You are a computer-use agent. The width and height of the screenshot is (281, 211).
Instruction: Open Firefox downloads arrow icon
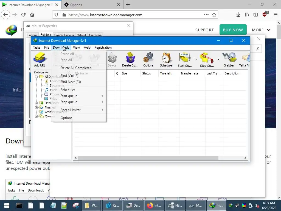pos(238,15)
